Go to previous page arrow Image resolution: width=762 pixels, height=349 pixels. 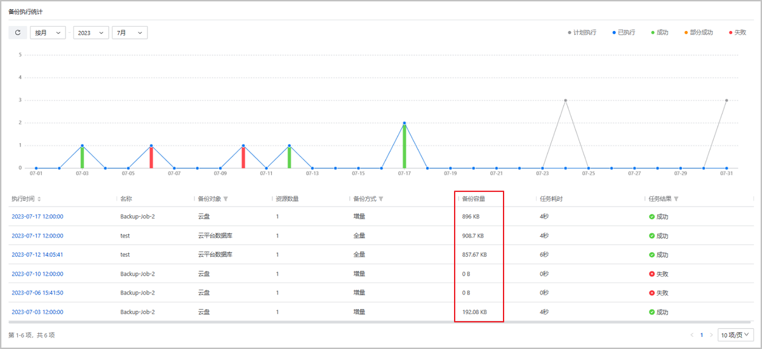(692, 334)
